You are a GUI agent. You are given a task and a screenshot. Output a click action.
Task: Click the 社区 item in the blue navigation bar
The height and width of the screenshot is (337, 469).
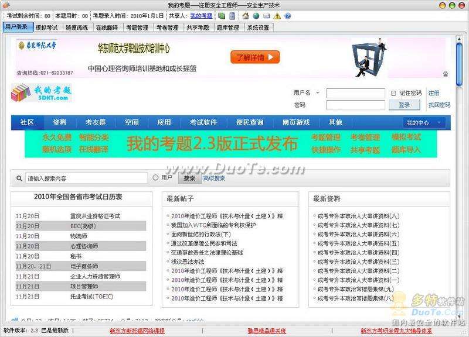[x=27, y=122]
